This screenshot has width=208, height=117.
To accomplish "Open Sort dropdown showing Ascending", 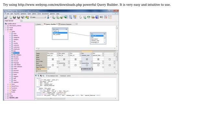I will click(69, 63).
